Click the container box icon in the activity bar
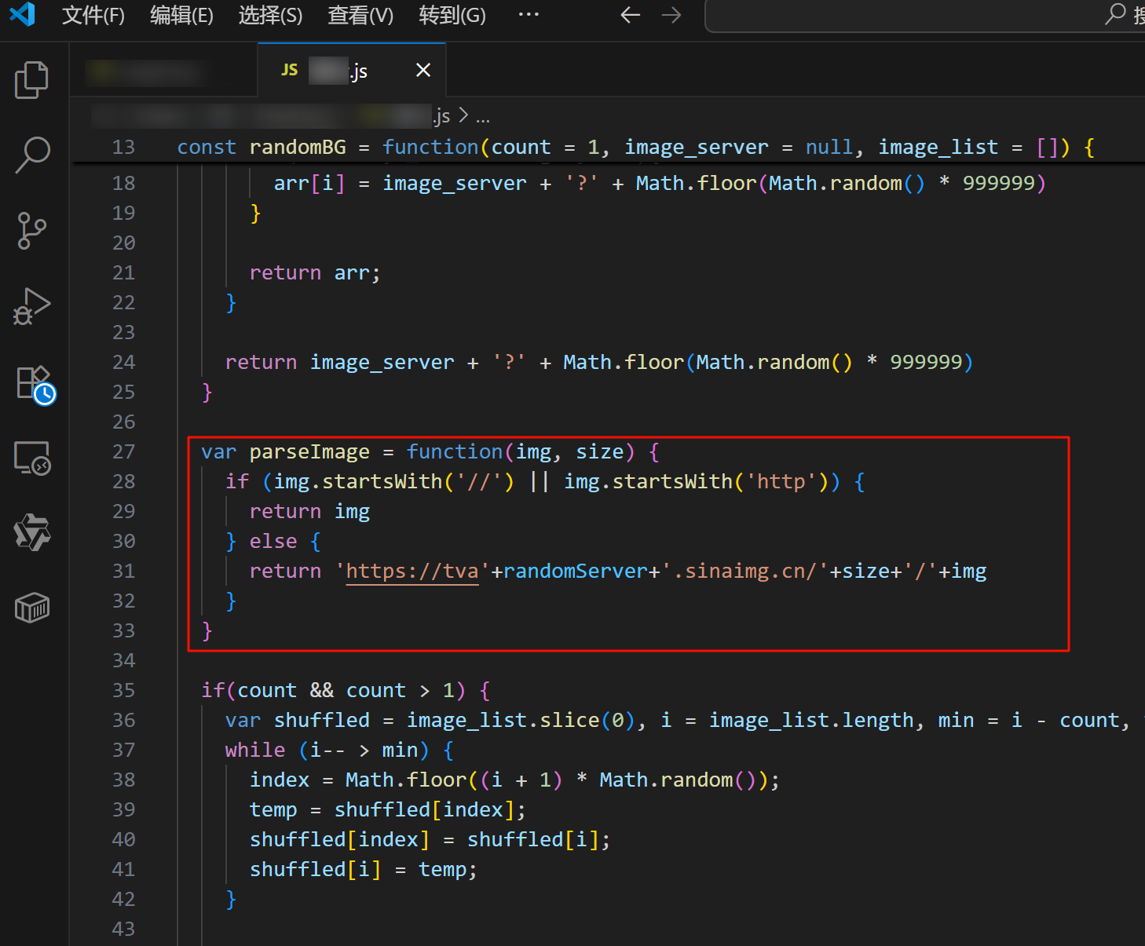This screenshot has height=946, width=1145. click(x=32, y=608)
